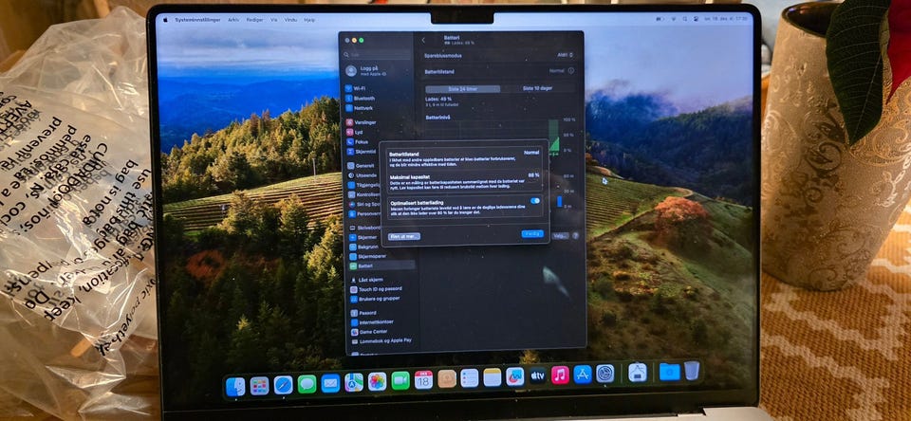Go back with the back chevron
This screenshot has height=421, width=911.
pos(423,40)
